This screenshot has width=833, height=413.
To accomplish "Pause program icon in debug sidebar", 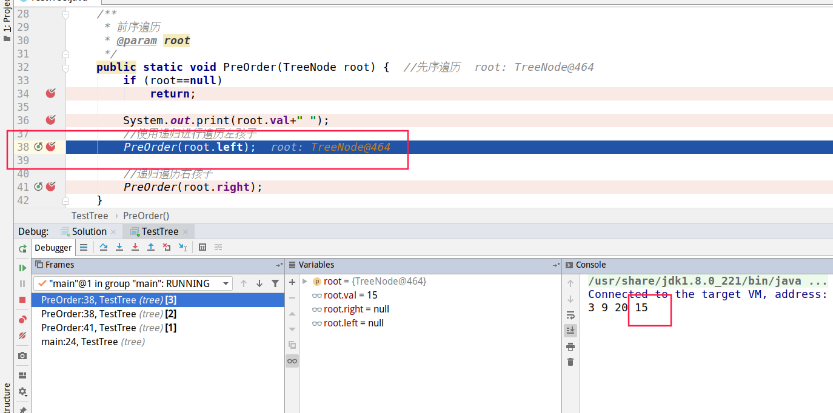I will pos(22,283).
